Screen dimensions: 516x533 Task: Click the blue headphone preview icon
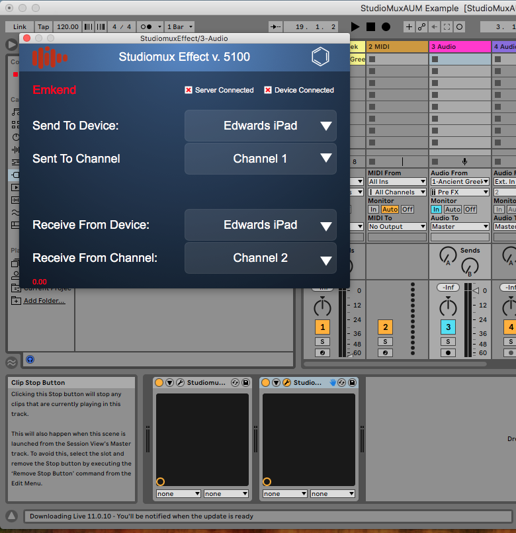pos(30,359)
